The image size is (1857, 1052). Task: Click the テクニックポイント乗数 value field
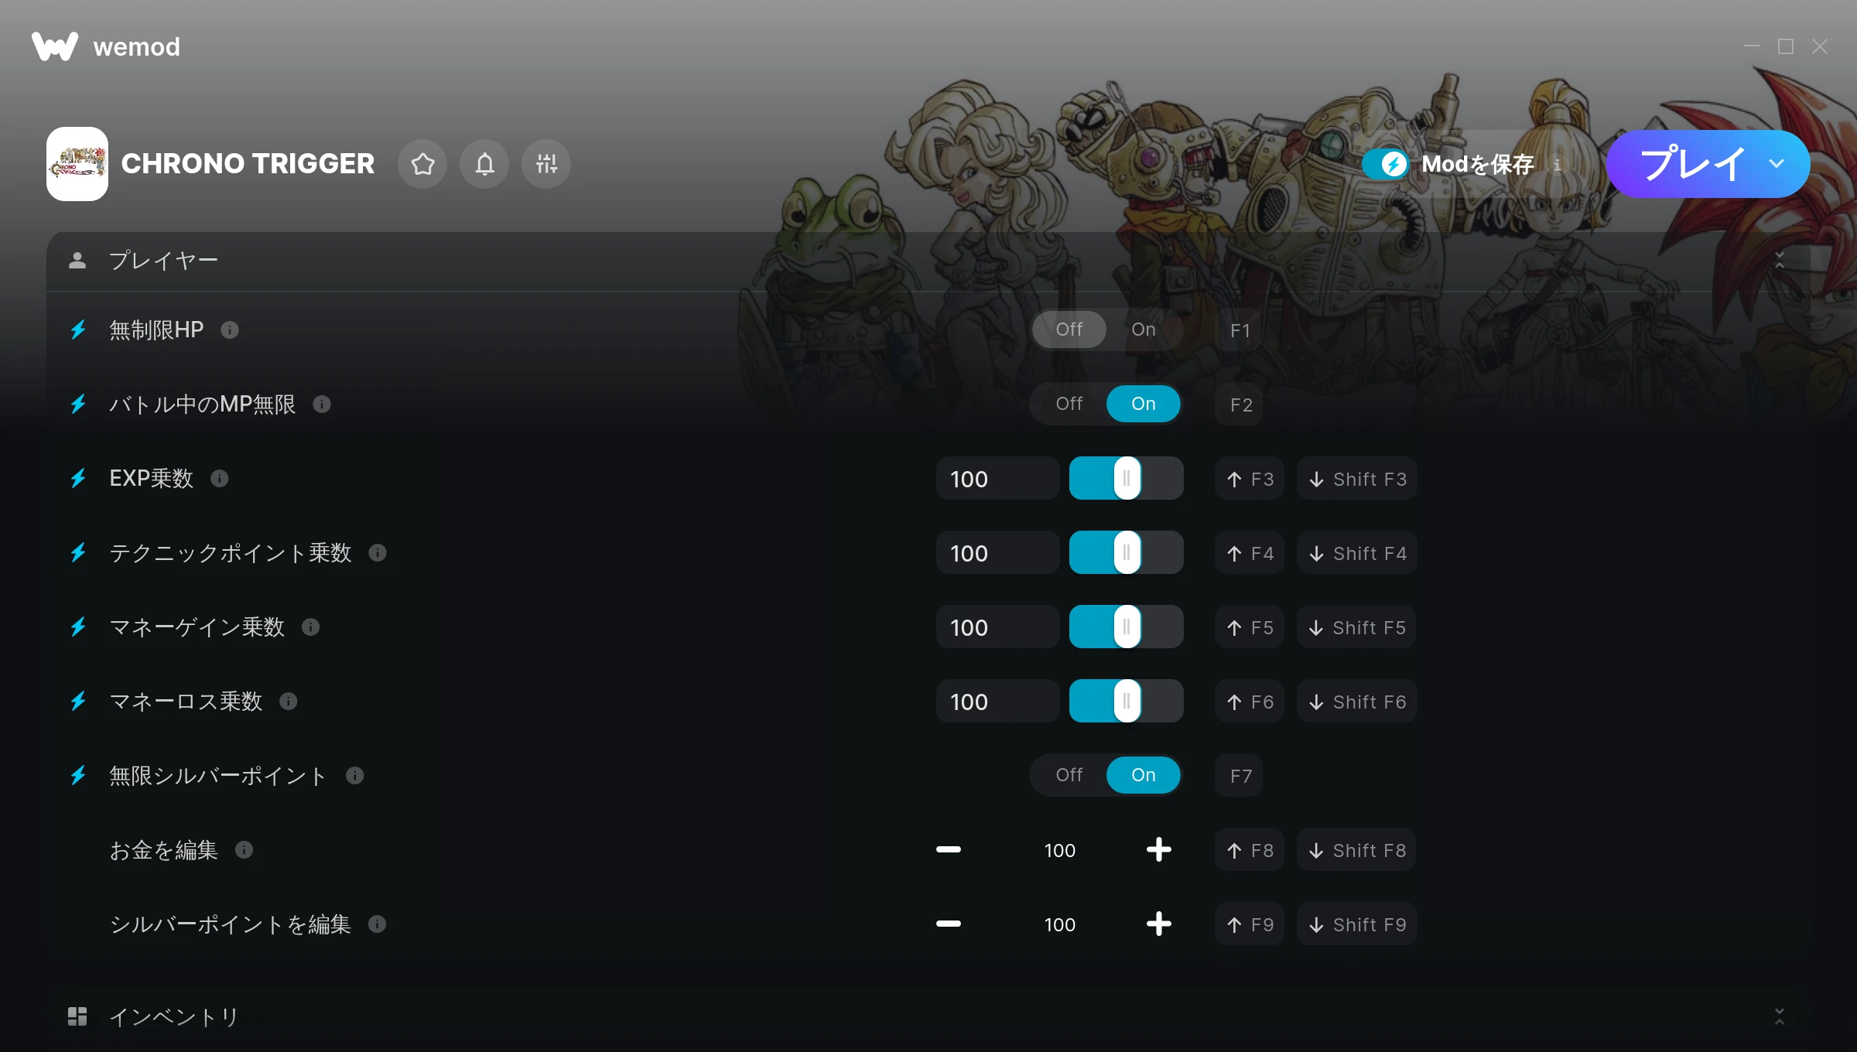click(997, 553)
